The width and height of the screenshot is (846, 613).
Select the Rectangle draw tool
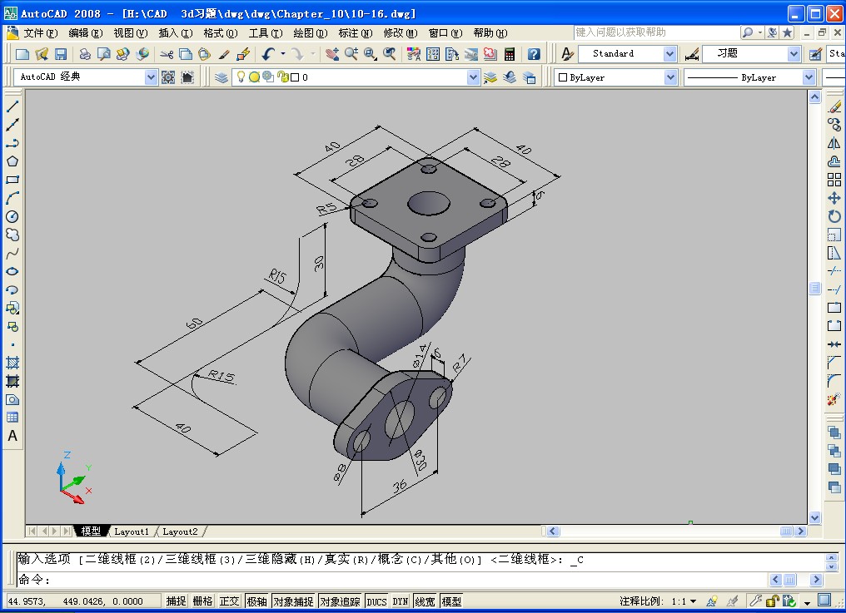(12, 180)
